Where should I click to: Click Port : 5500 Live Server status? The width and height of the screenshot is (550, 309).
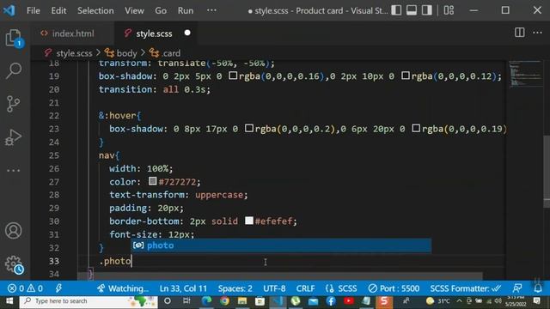click(x=394, y=288)
